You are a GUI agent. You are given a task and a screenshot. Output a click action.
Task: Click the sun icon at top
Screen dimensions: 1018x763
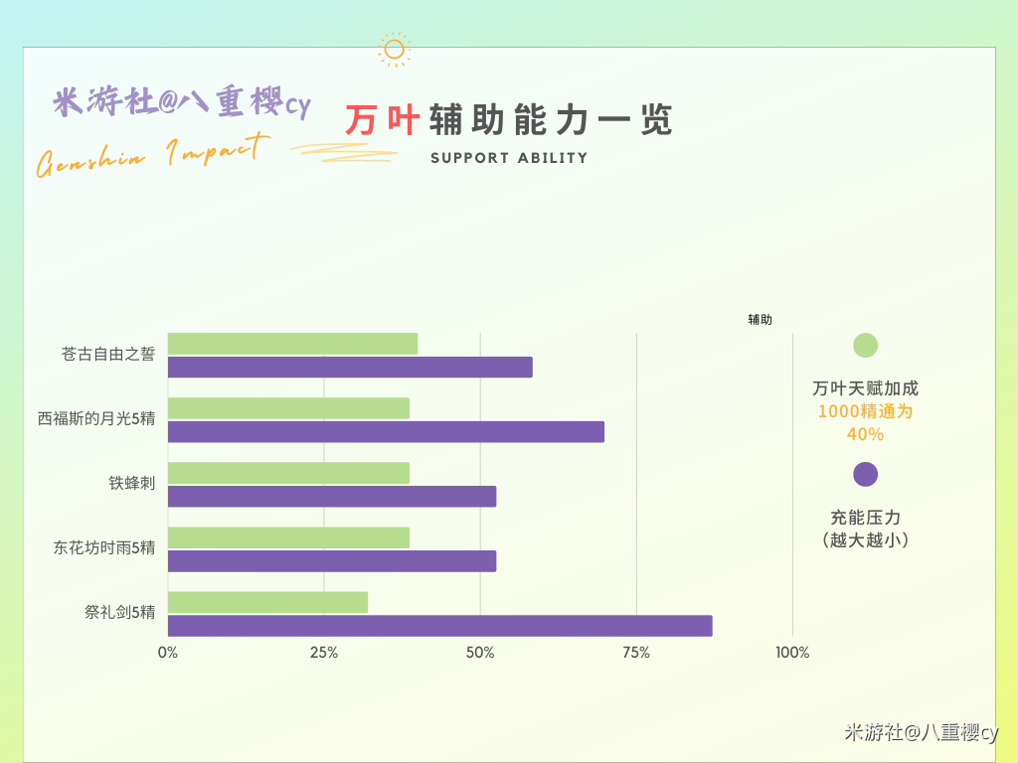coord(394,50)
